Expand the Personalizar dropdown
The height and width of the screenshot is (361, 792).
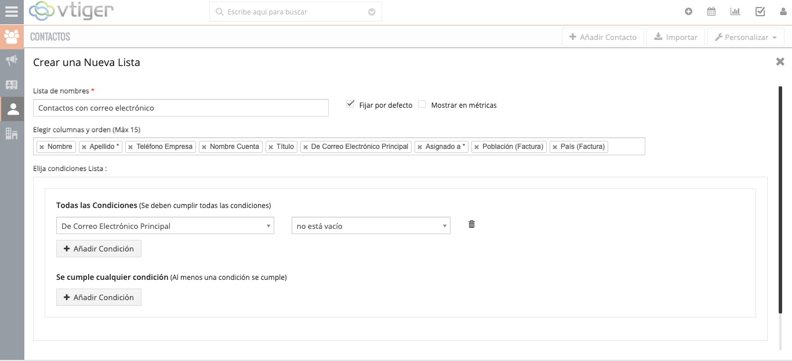pos(745,37)
